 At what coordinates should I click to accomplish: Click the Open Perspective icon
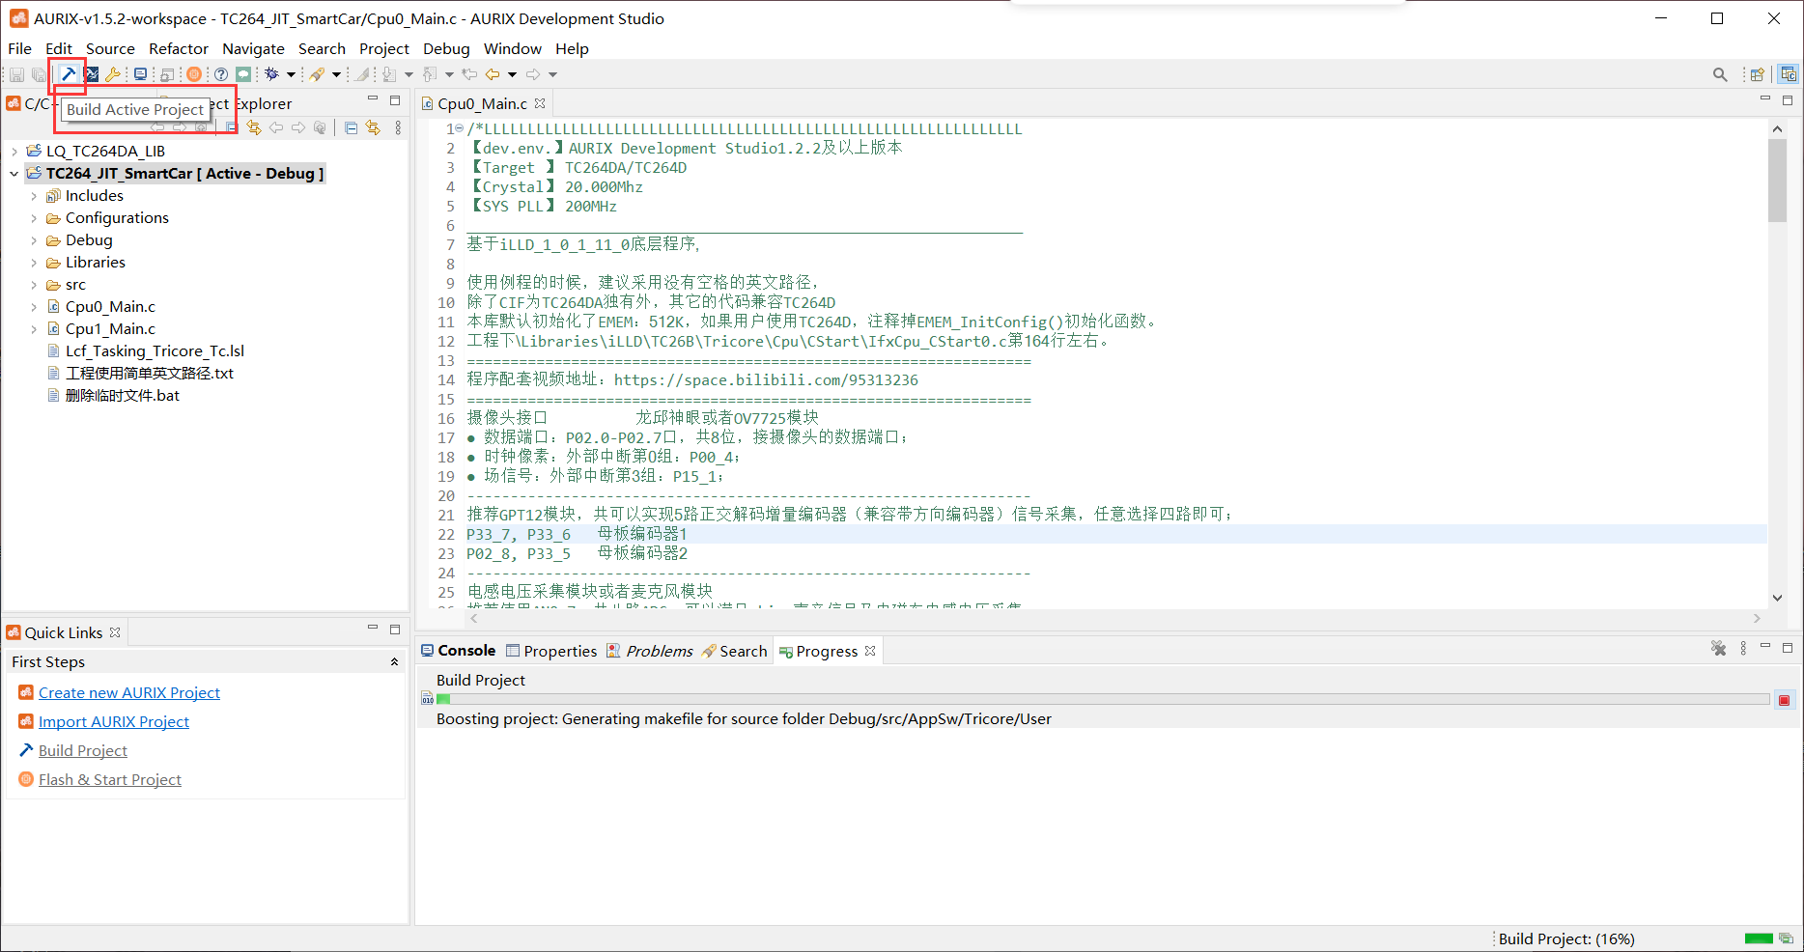pyautogui.click(x=1758, y=74)
